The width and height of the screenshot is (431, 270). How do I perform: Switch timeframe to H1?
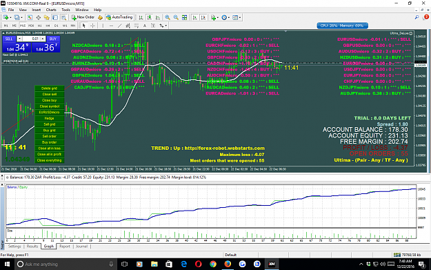point(39,26)
